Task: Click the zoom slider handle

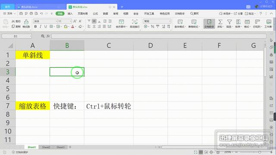Action: (260, 152)
